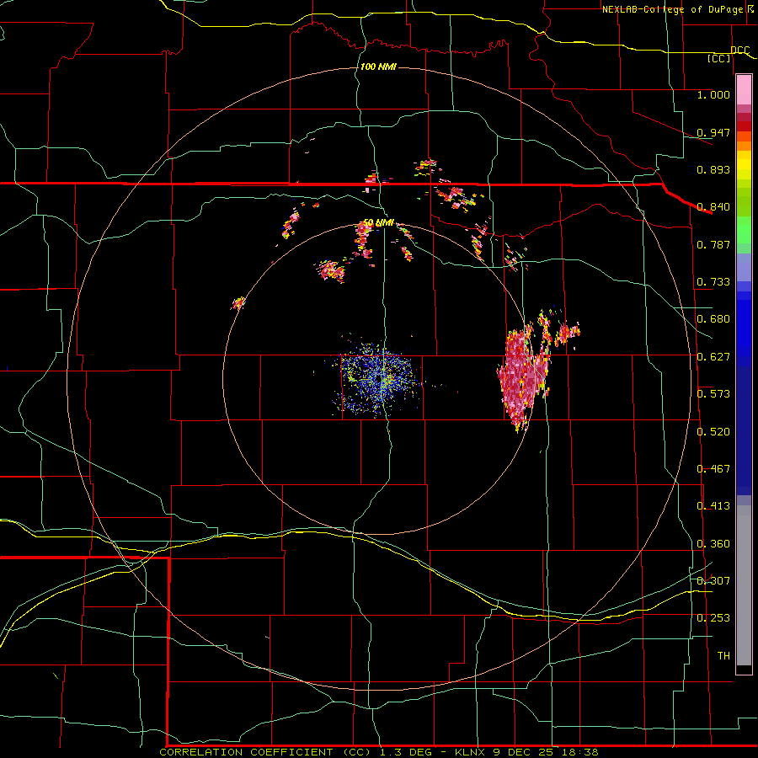Viewport: 758px width, 758px height.
Task: Click the 0.947 legend value
Action: pos(713,132)
